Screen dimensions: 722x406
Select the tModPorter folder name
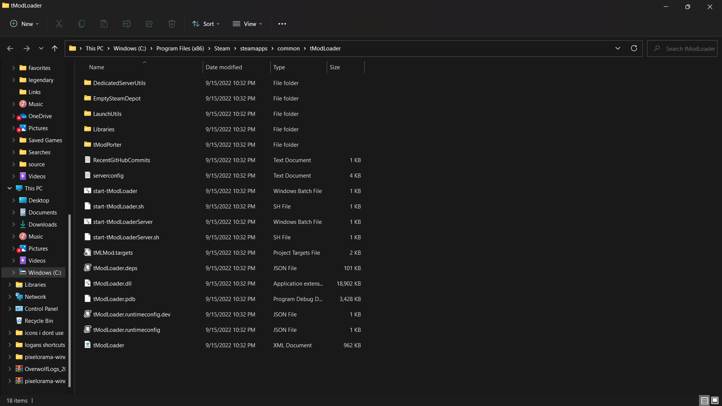108,145
